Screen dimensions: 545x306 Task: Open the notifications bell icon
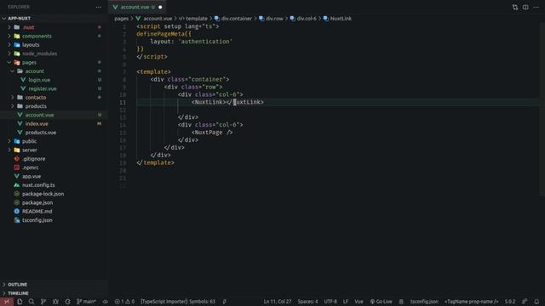click(x=536, y=302)
